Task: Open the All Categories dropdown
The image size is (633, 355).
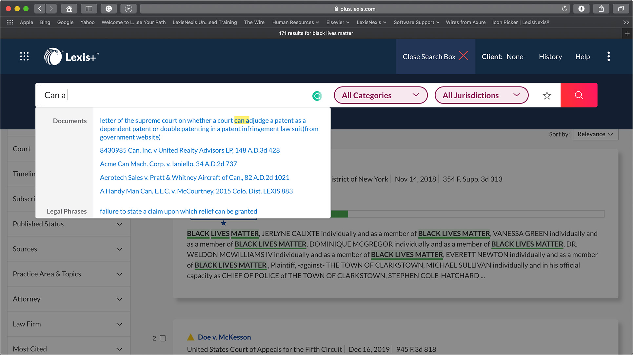Action: coord(381,95)
